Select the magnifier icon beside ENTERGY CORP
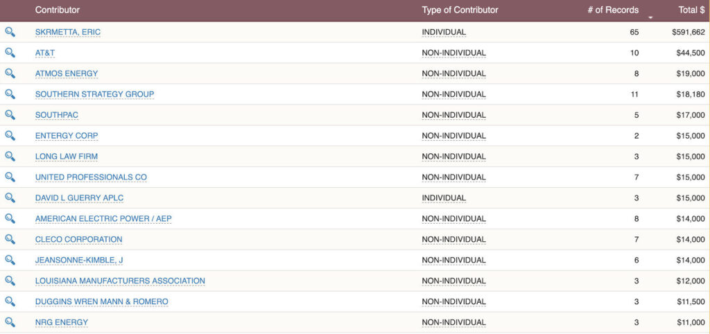This screenshot has width=710, height=334. pyautogui.click(x=10, y=136)
